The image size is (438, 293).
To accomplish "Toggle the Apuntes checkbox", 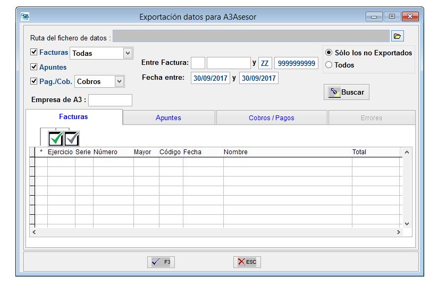I will (34, 67).
